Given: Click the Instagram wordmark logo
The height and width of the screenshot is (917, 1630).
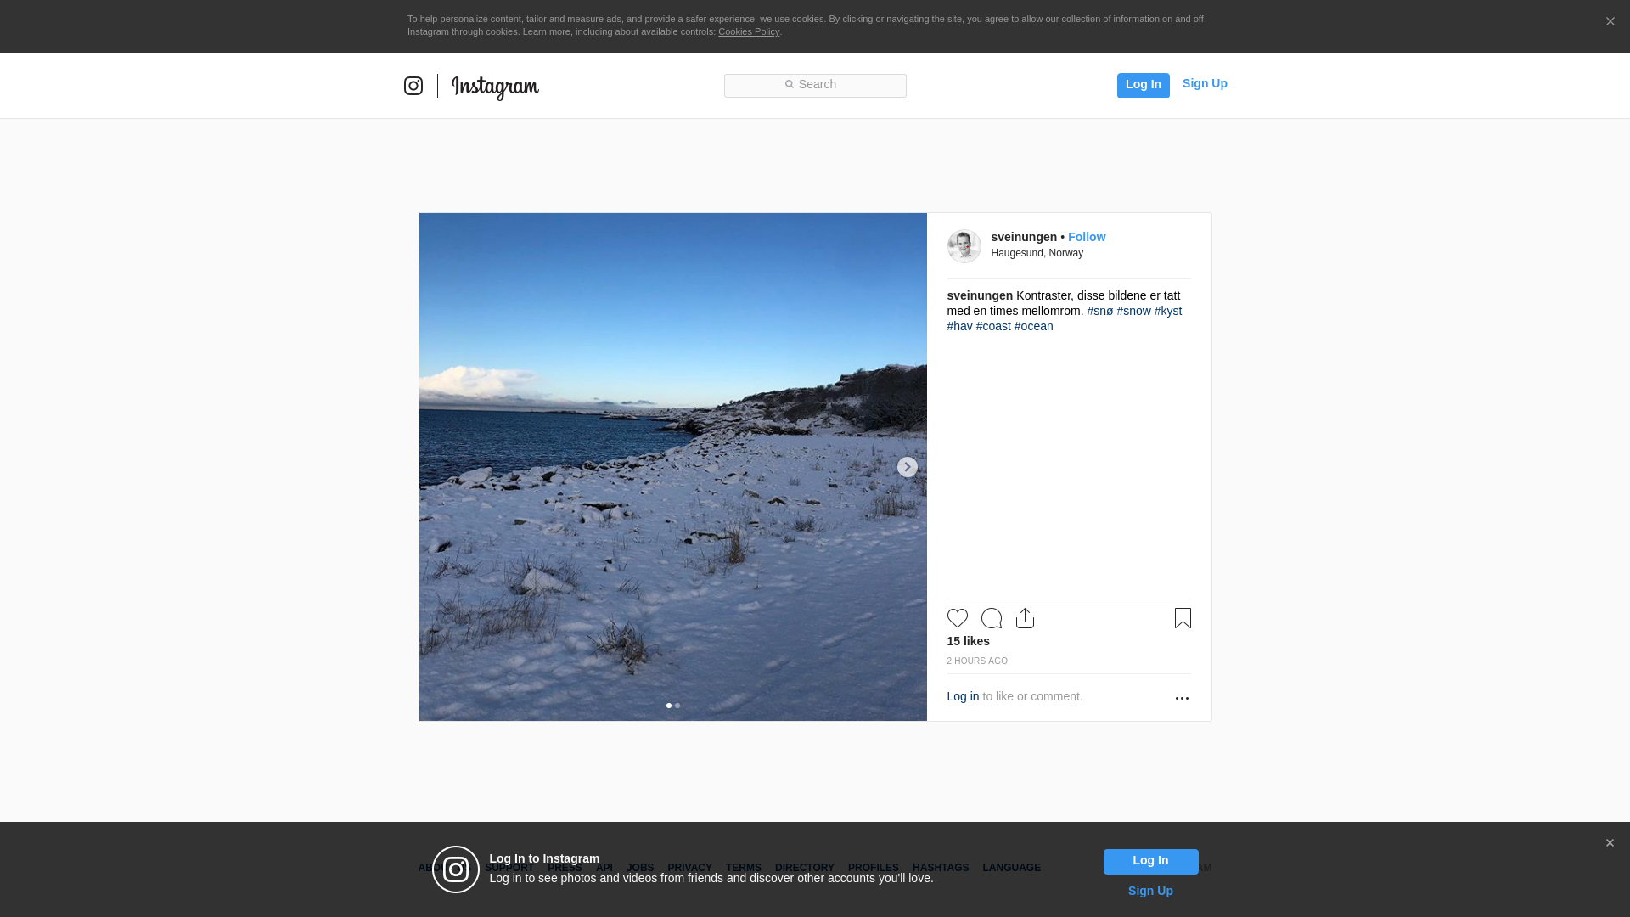Looking at the screenshot, I should [x=495, y=87].
